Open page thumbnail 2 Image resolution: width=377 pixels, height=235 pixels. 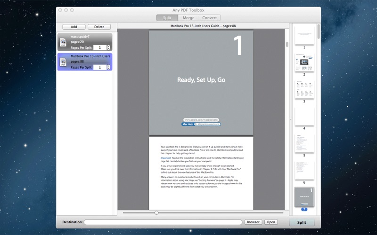coord(304,63)
